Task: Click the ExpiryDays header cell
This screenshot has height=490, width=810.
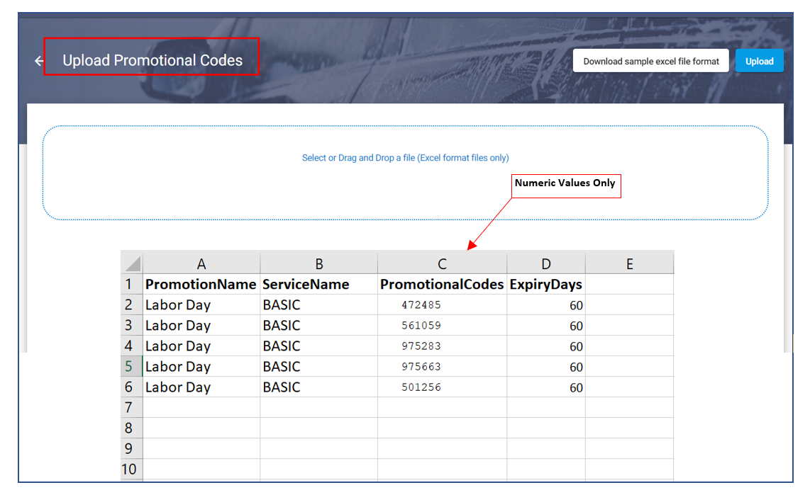Action: point(545,285)
